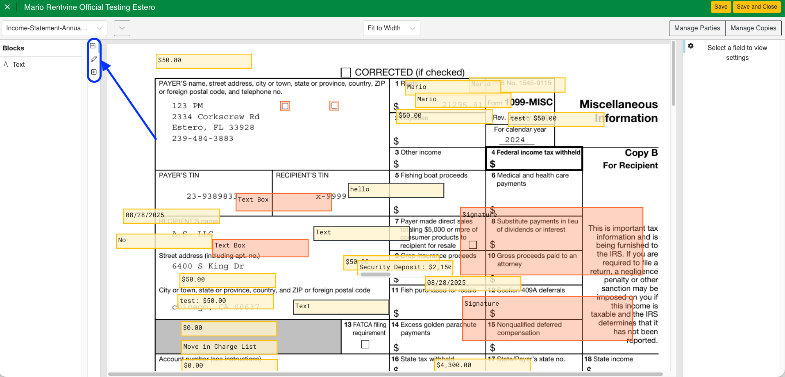Open Manage Copies
Image resolution: width=785 pixels, height=377 pixels.
tap(753, 28)
